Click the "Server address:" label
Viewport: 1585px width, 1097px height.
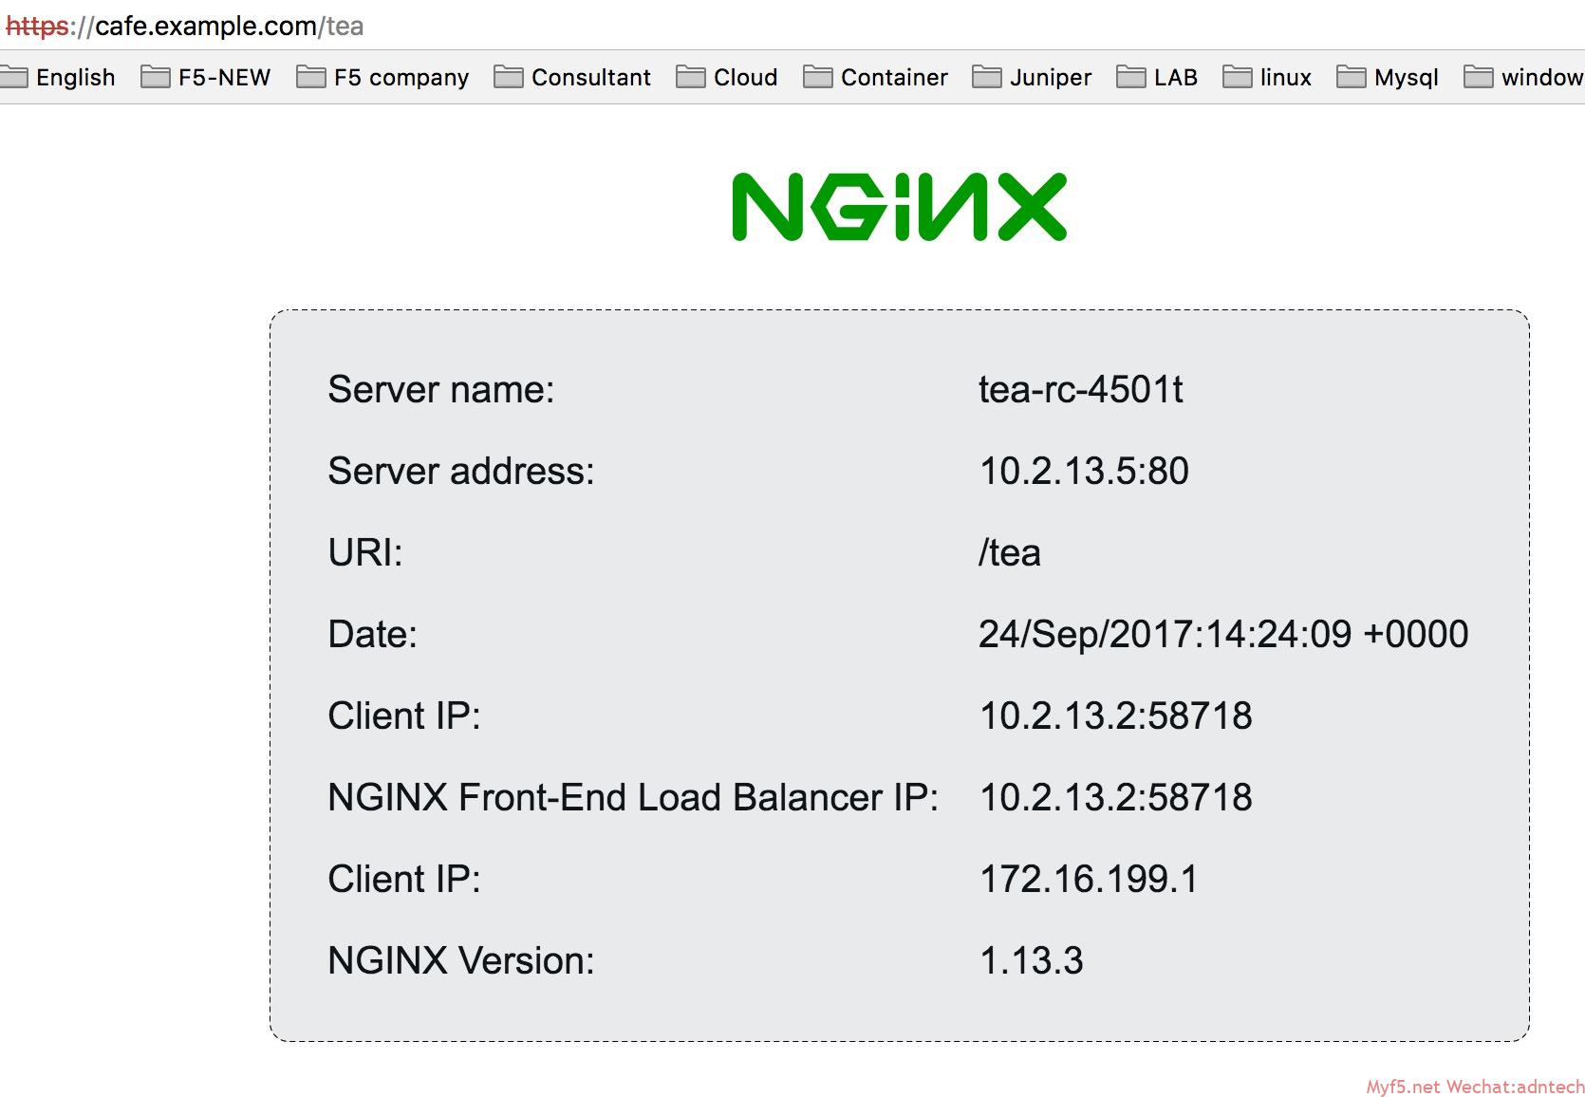point(461,471)
